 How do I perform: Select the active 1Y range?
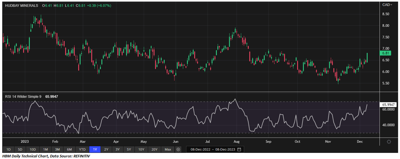[95, 149]
